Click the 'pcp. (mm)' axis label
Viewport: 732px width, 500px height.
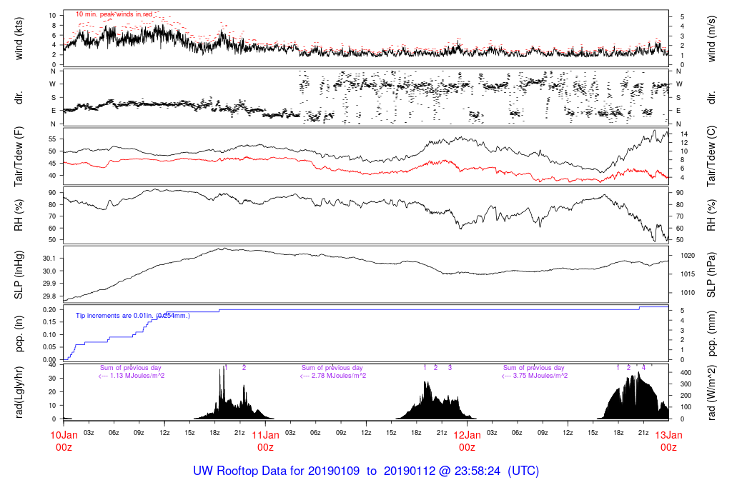pos(711,334)
